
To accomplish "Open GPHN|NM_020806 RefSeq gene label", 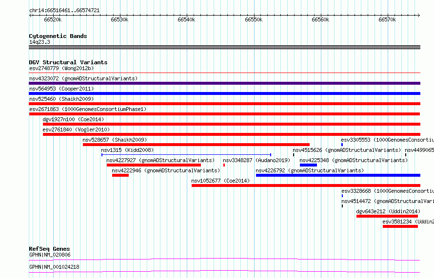I will click(50, 255).
